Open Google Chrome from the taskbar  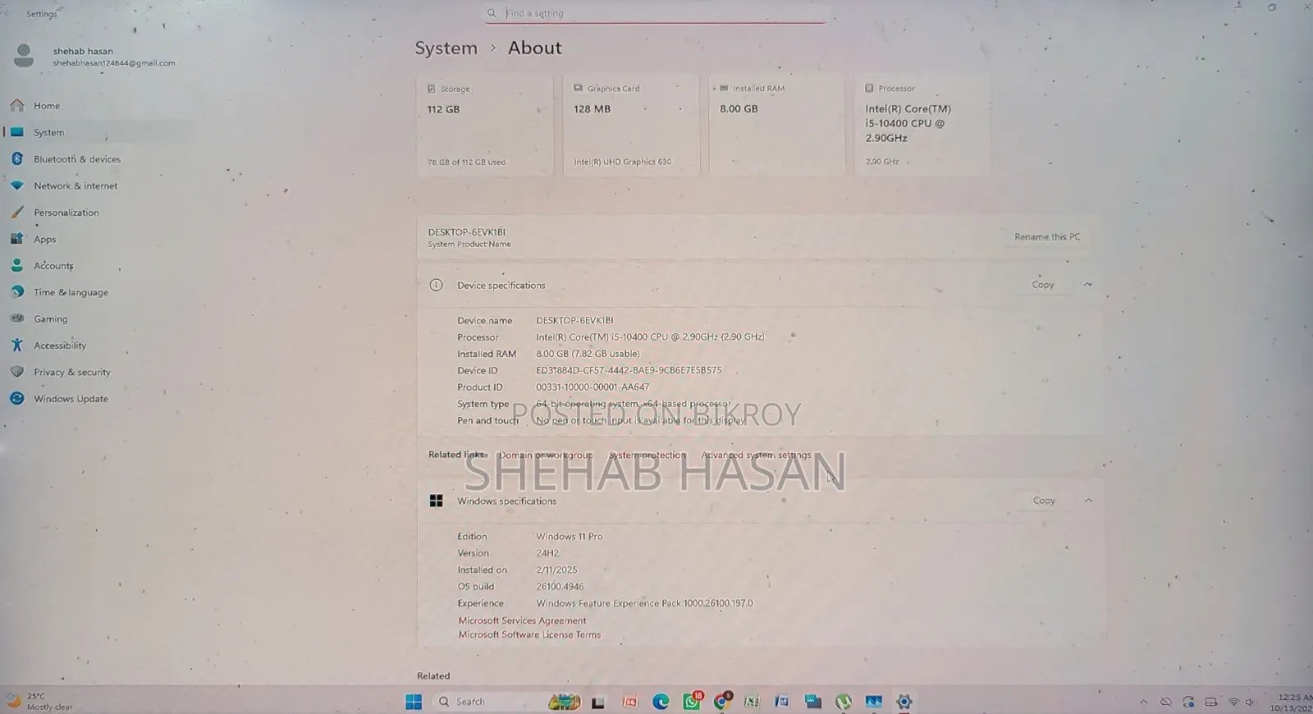(722, 702)
